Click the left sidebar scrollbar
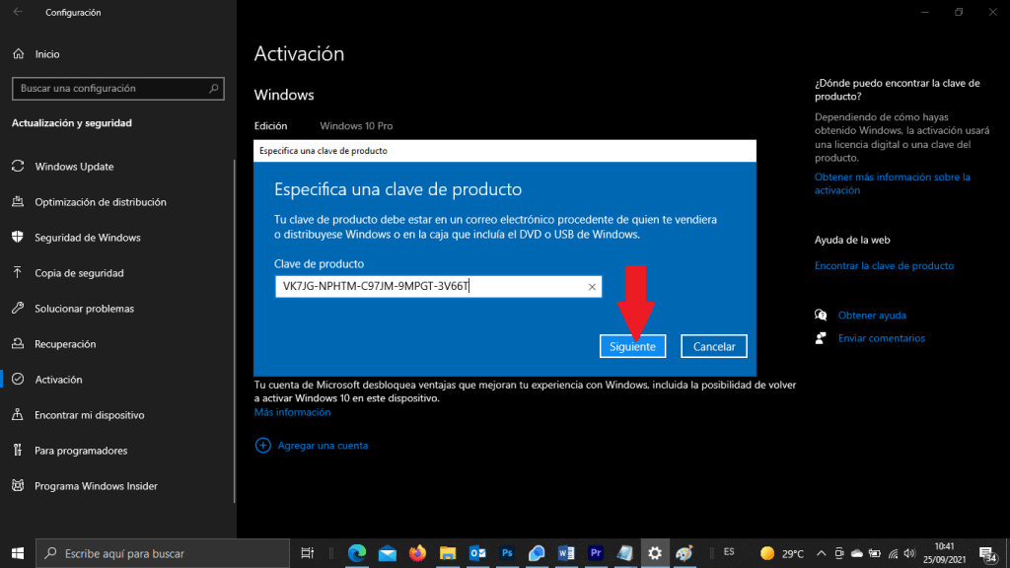This screenshot has height=568, width=1010. tap(235, 331)
